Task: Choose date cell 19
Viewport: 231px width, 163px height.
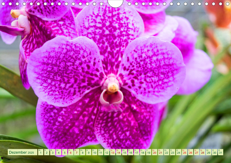Action: [149, 152]
